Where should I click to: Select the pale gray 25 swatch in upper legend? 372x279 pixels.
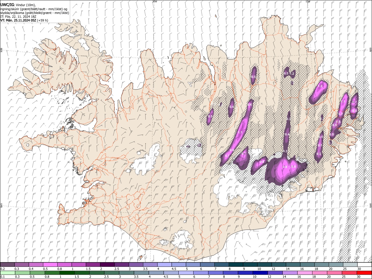pyautogui.click(x=350, y=264)
